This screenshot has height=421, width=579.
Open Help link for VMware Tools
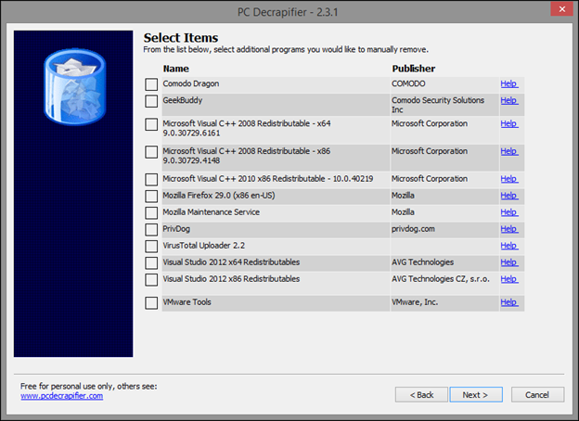509,302
